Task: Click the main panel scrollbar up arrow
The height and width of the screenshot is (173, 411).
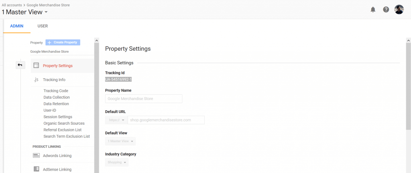Action: (x=408, y=40)
